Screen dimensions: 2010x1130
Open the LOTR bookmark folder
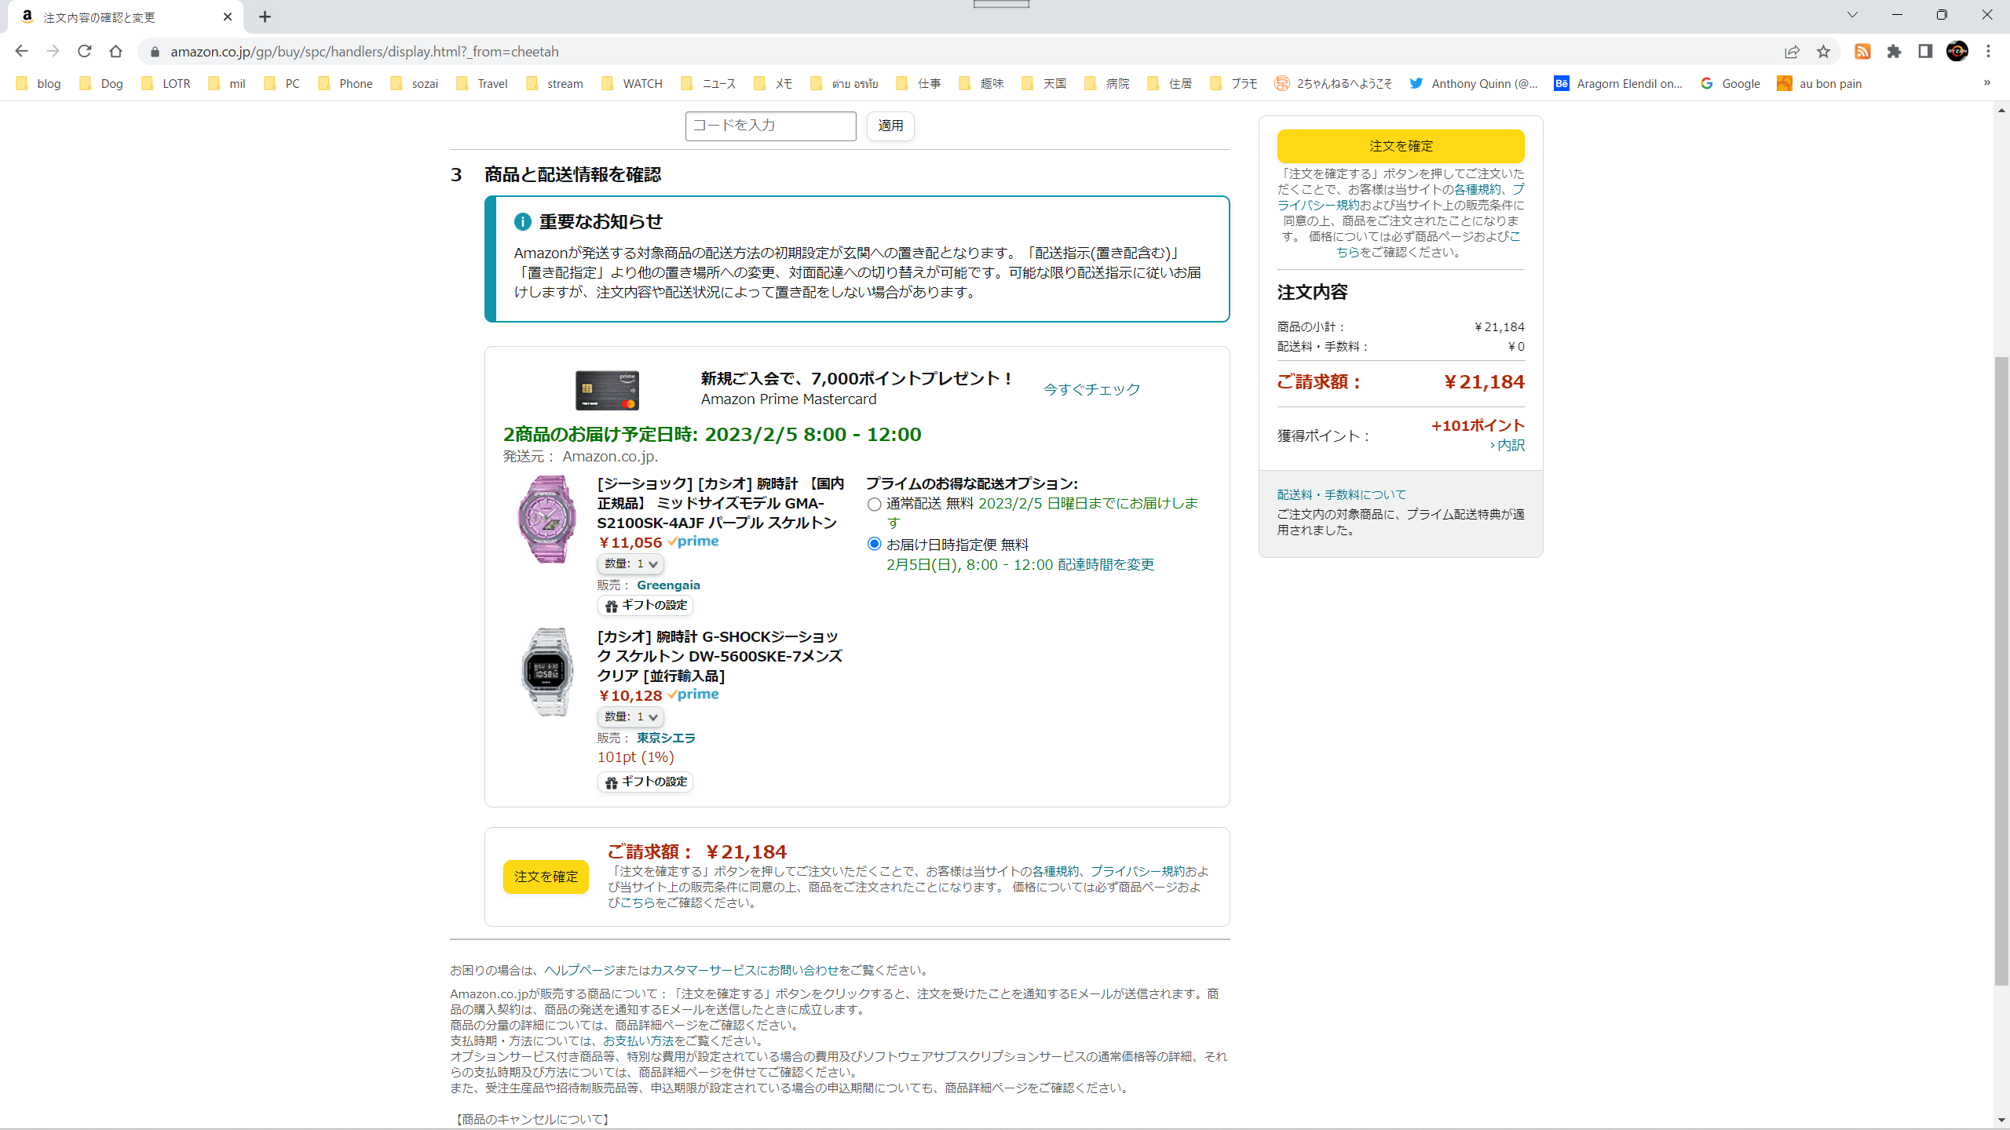click(x=166, y=83)
